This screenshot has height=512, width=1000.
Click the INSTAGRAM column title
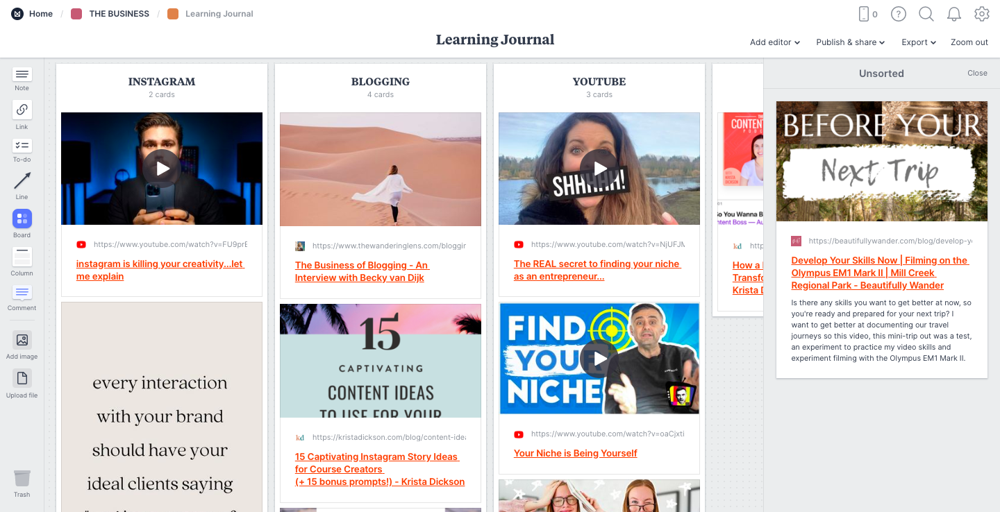162,81
